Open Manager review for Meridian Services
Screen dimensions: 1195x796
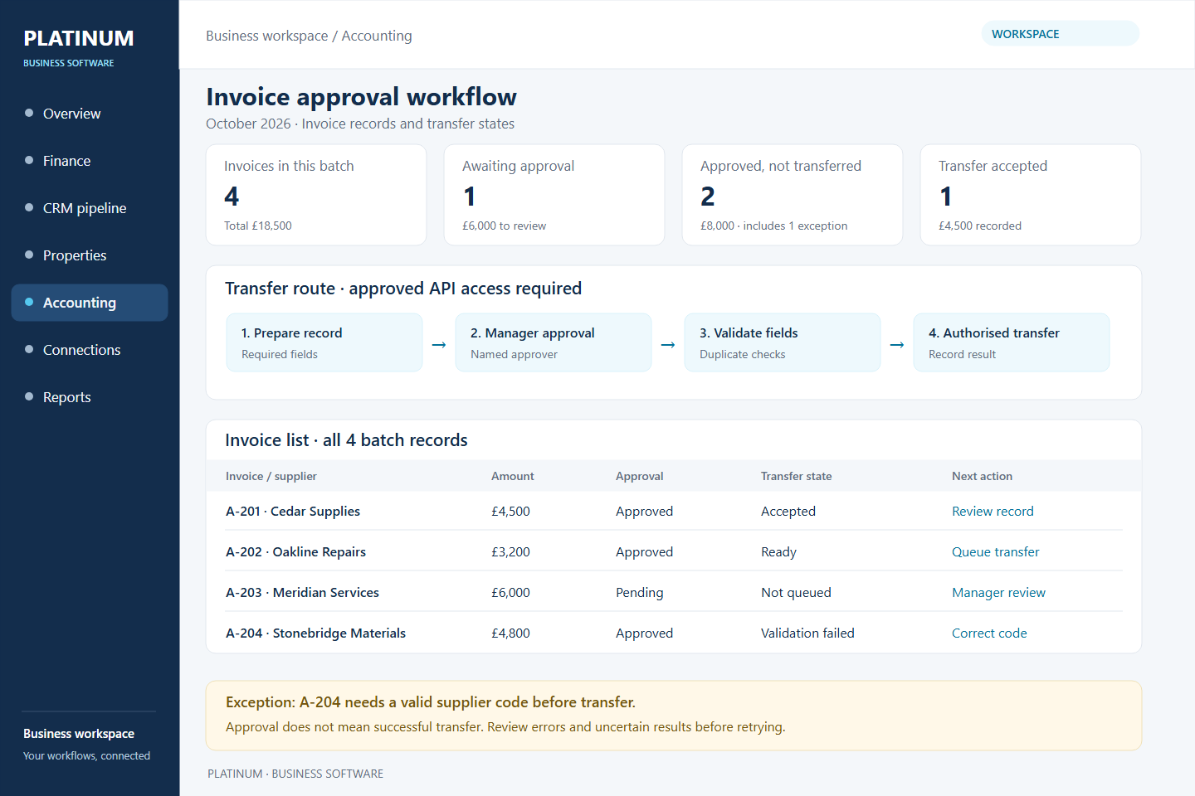[x=998, y=593]
